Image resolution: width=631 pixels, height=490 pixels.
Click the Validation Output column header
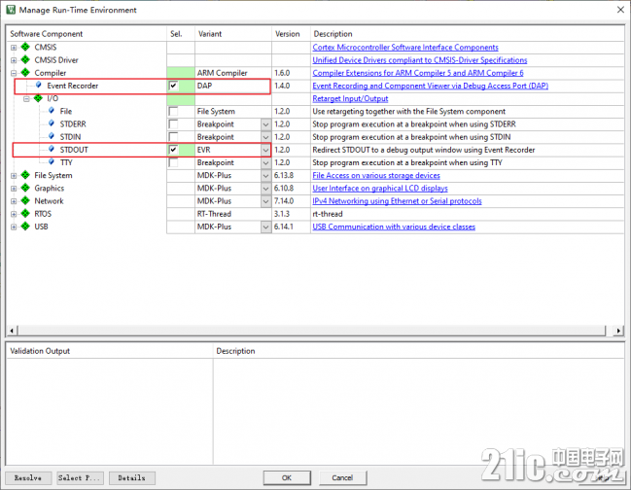point(110,351)
